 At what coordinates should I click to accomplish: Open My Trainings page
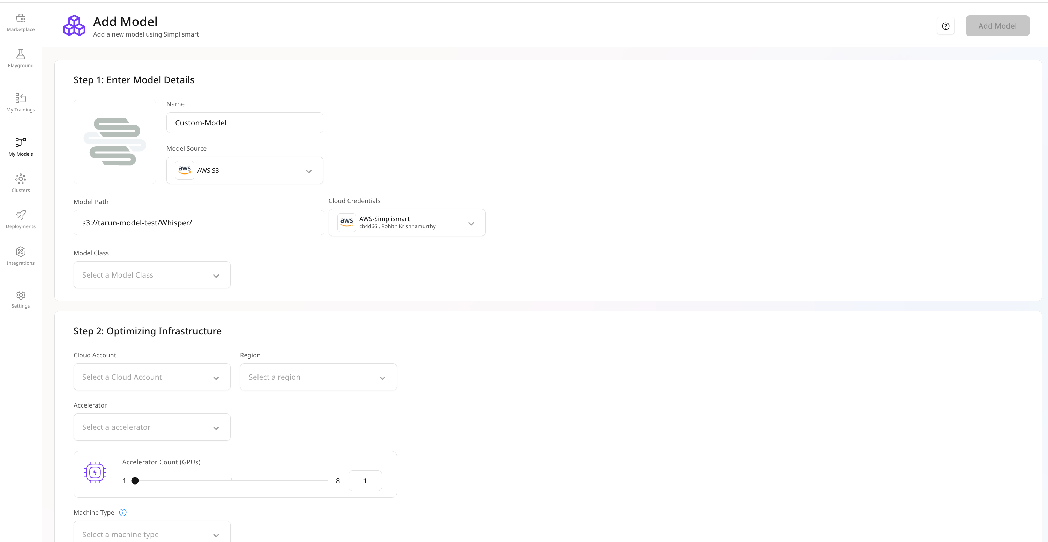20,103
